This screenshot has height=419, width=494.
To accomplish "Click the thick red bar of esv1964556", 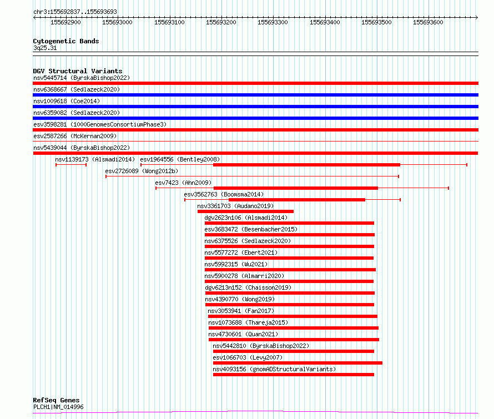I will coord(306,165).
